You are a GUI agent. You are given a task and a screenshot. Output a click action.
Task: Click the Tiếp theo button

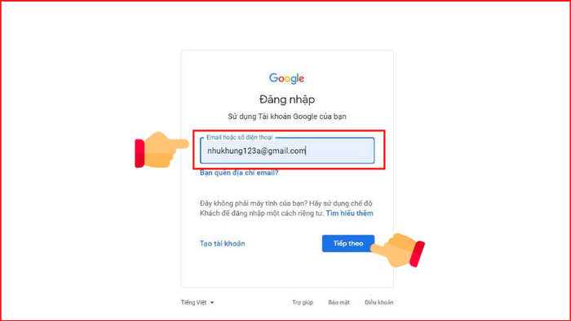pos(348,244)
